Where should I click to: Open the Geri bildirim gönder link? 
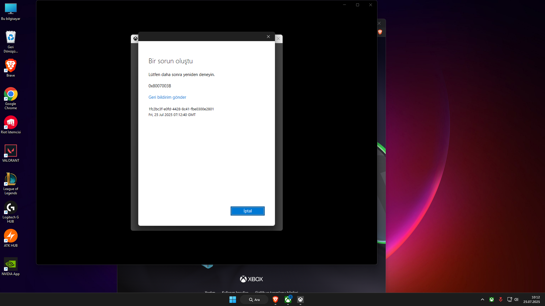(167, 97)
